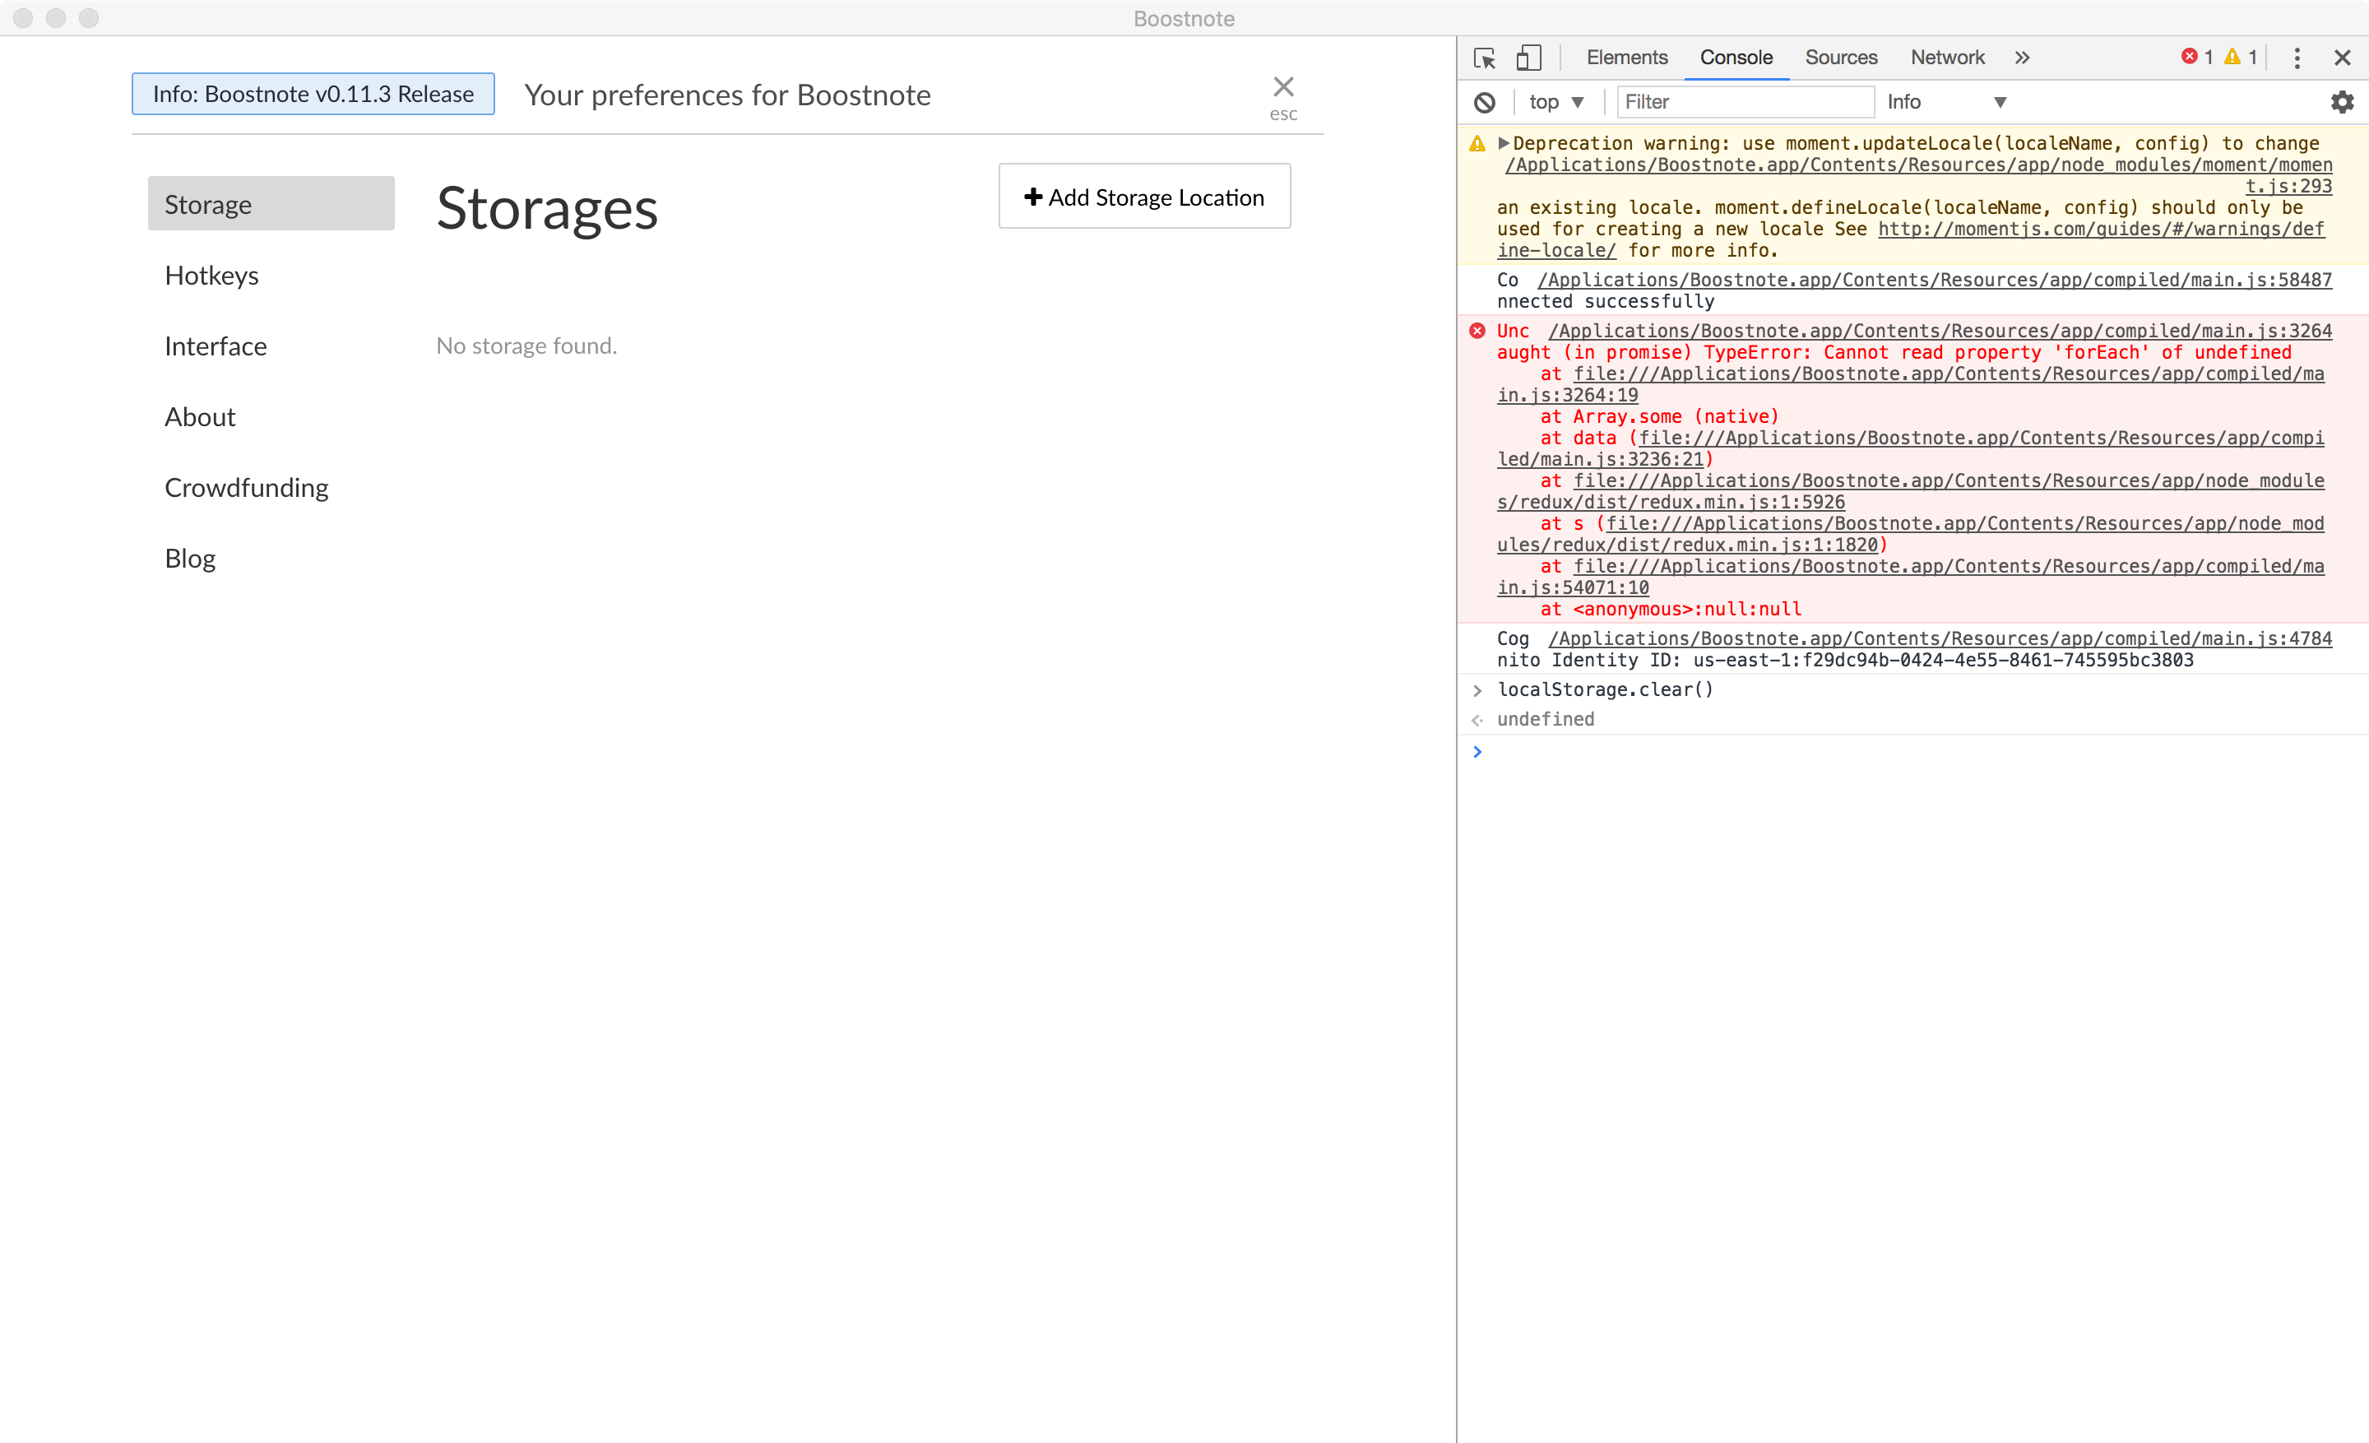Switch to the Elements tab

(x=1625, y=58)
